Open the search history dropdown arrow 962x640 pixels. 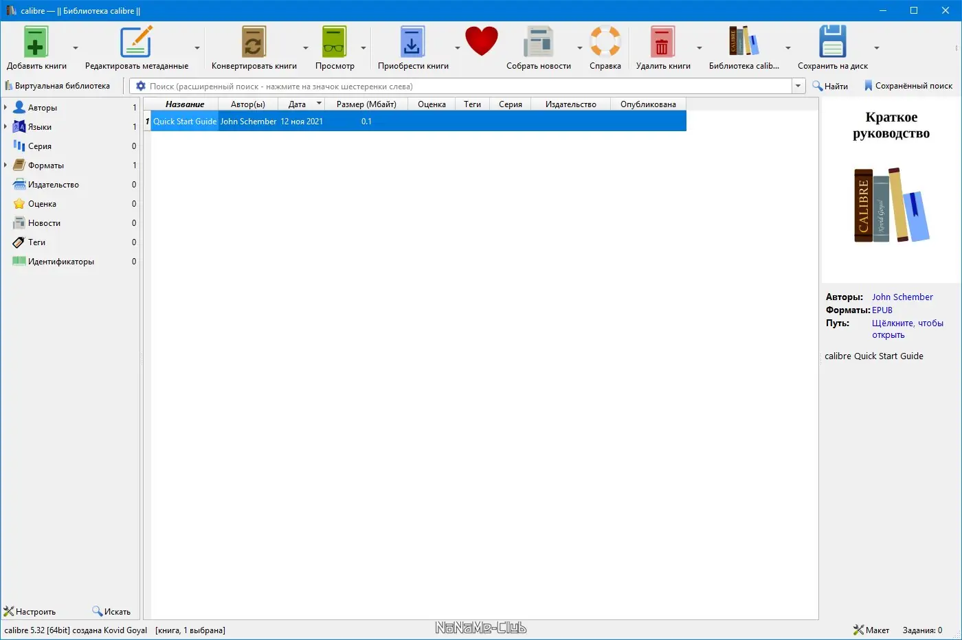pos(798,86)
